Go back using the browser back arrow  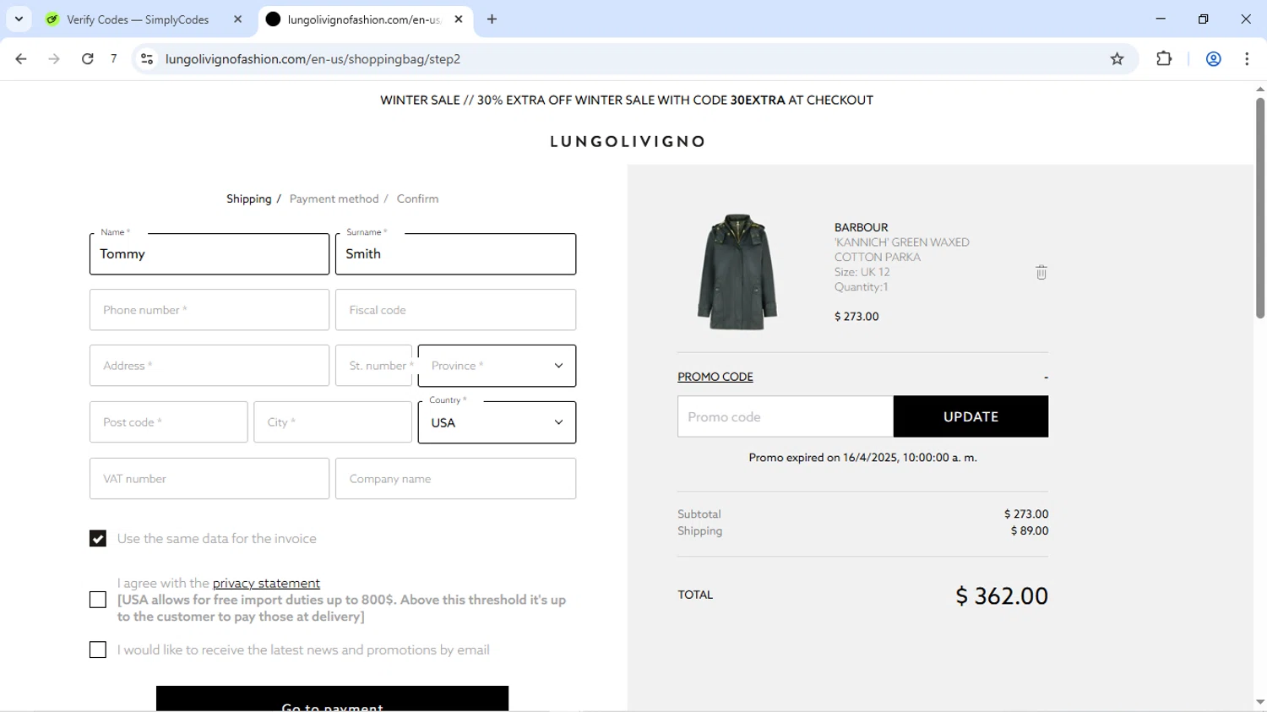(21, 59)
